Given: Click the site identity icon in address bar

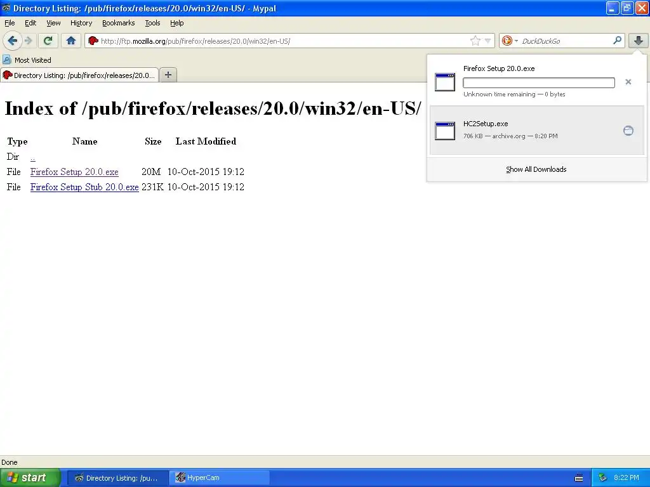Looking at the screenshot, I should [x=93, y=41].
